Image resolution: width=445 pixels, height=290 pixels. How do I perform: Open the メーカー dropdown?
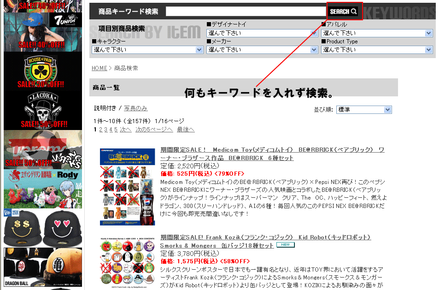pos(262,50)
